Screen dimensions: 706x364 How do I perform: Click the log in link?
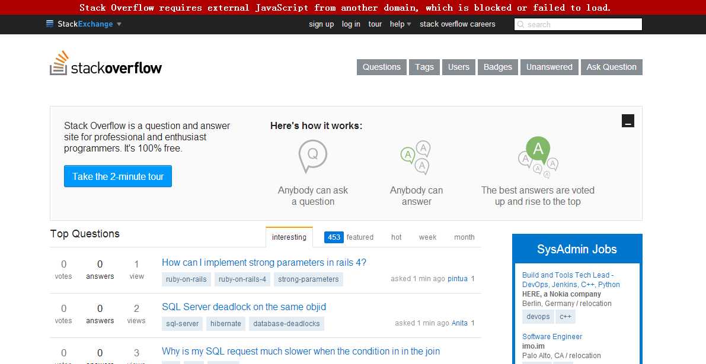351,24
